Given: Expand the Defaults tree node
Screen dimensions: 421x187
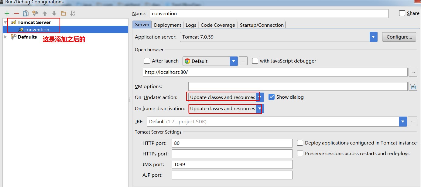Looking at the screenshot, I should pos(5,37).
